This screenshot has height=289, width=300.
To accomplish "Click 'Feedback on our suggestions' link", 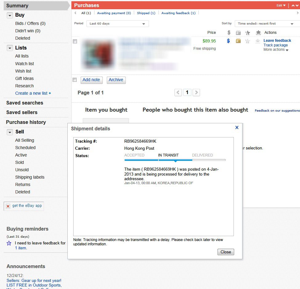I will point(277,110).
